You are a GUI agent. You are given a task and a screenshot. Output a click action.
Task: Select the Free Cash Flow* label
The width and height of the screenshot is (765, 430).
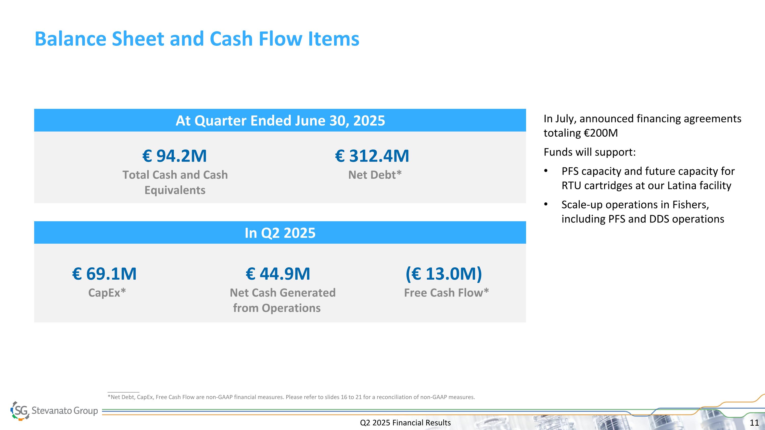446,293
